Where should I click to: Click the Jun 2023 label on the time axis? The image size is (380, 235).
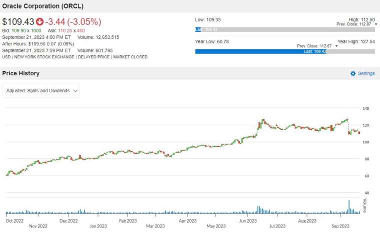247,221
